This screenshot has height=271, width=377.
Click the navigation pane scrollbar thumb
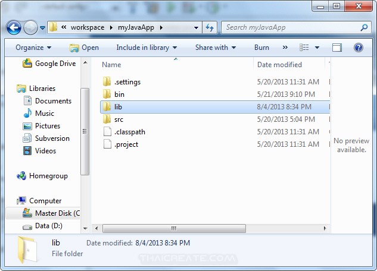pos(85,131)
